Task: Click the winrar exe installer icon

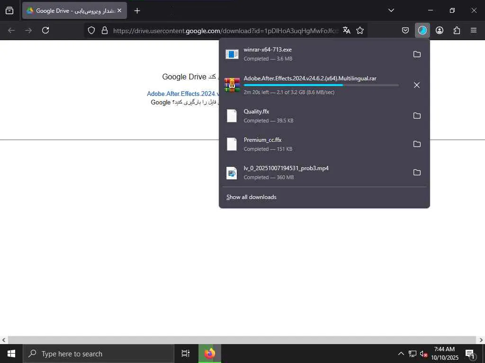Action: pyautogui.click(x=232, y=54)
